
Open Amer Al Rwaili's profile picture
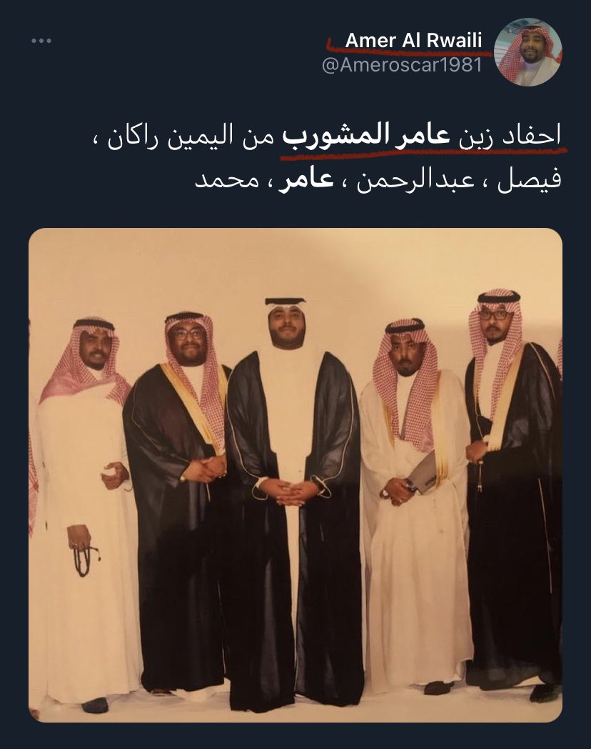528,52
